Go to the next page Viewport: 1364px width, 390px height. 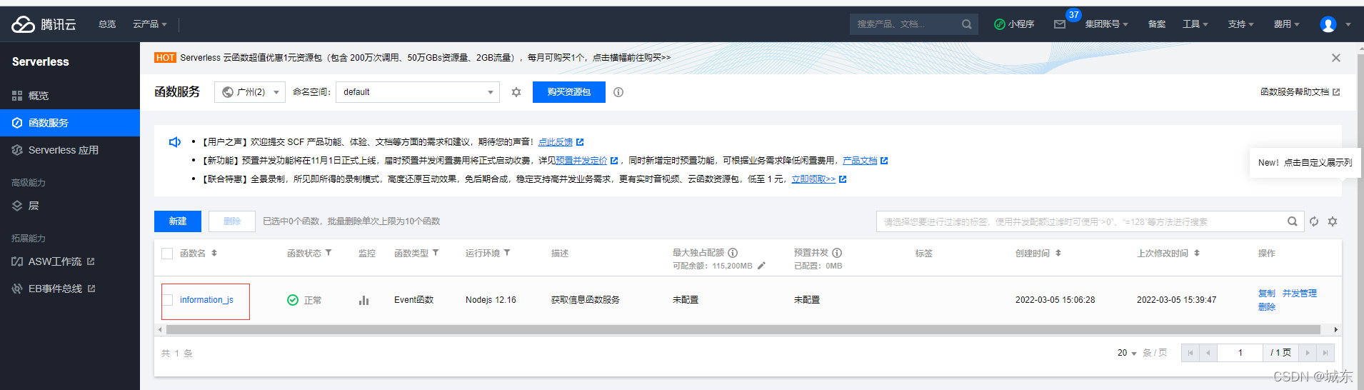[x=1308, y=353]
